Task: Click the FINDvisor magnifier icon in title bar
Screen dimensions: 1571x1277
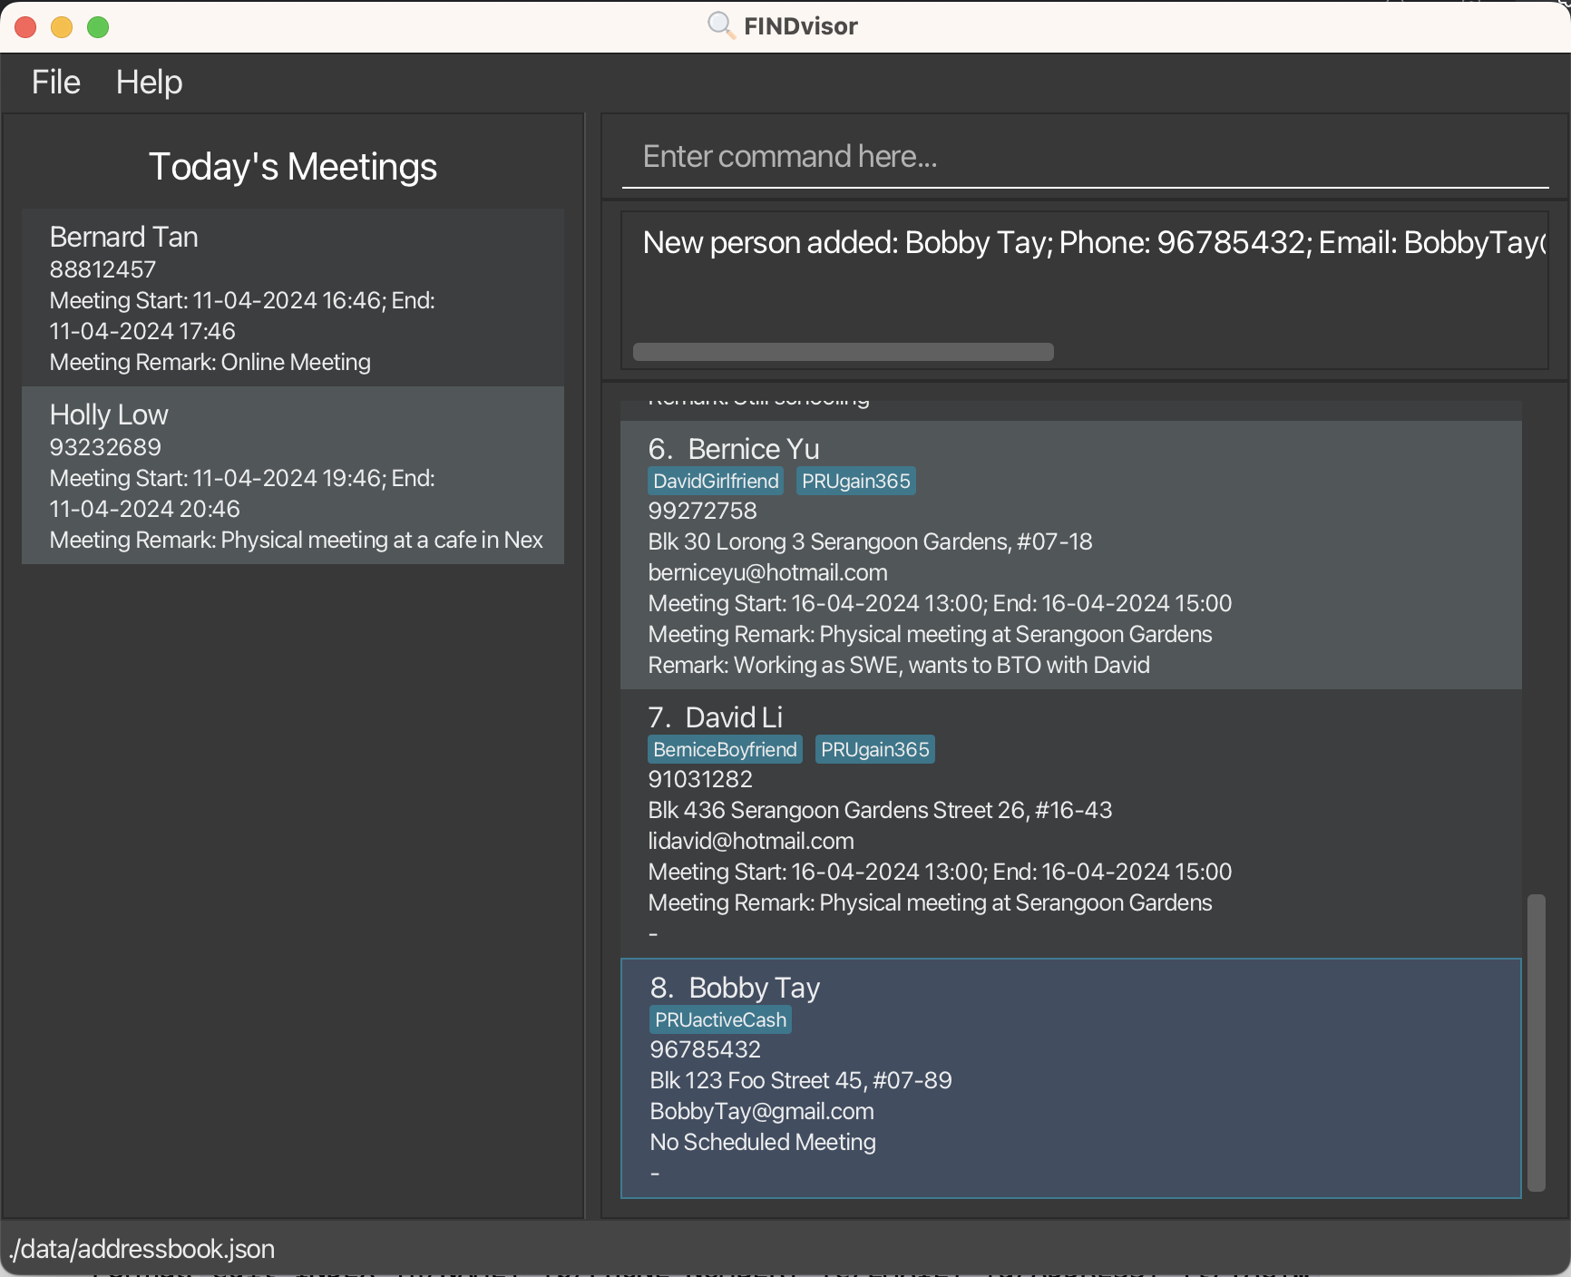Action: click(x=721, y=25)
